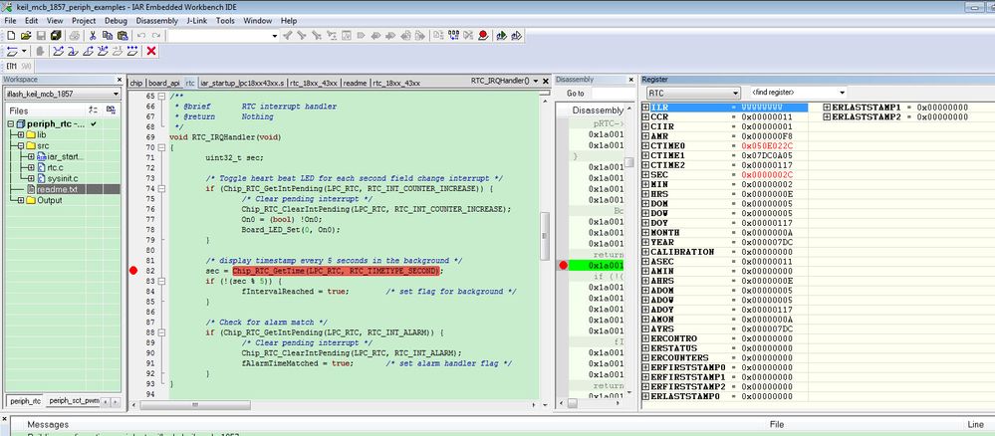Switch to the readme editor tab
Image resolution: width=995 pixels, height=436 pixels.
tap(355, 84)
